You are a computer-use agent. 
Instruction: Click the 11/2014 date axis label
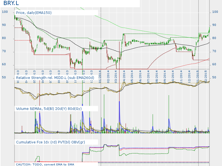[181, 76]
